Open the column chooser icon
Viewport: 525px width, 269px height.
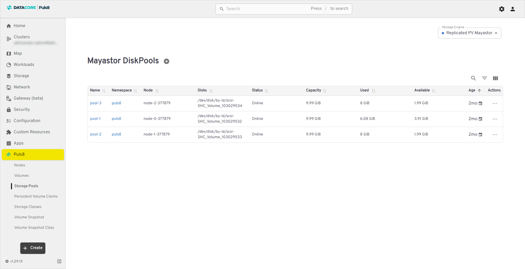(x=495, y=78)
